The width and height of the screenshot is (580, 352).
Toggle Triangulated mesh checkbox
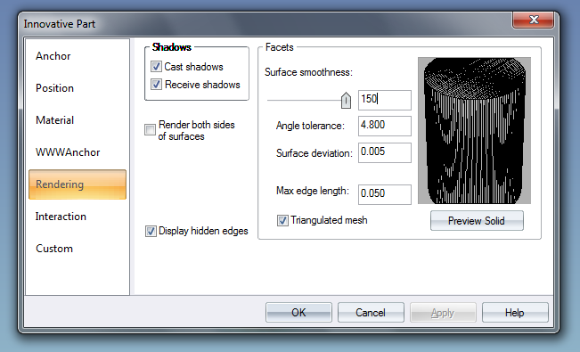pos(282,221)
